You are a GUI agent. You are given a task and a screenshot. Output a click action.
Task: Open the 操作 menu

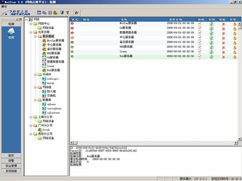coord(4,6)
